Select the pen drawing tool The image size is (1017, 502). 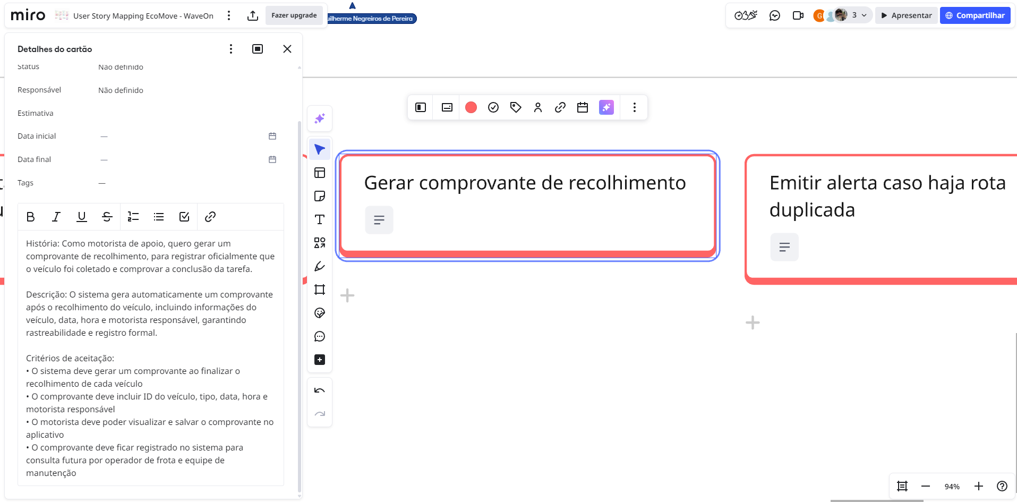point(320,266)
